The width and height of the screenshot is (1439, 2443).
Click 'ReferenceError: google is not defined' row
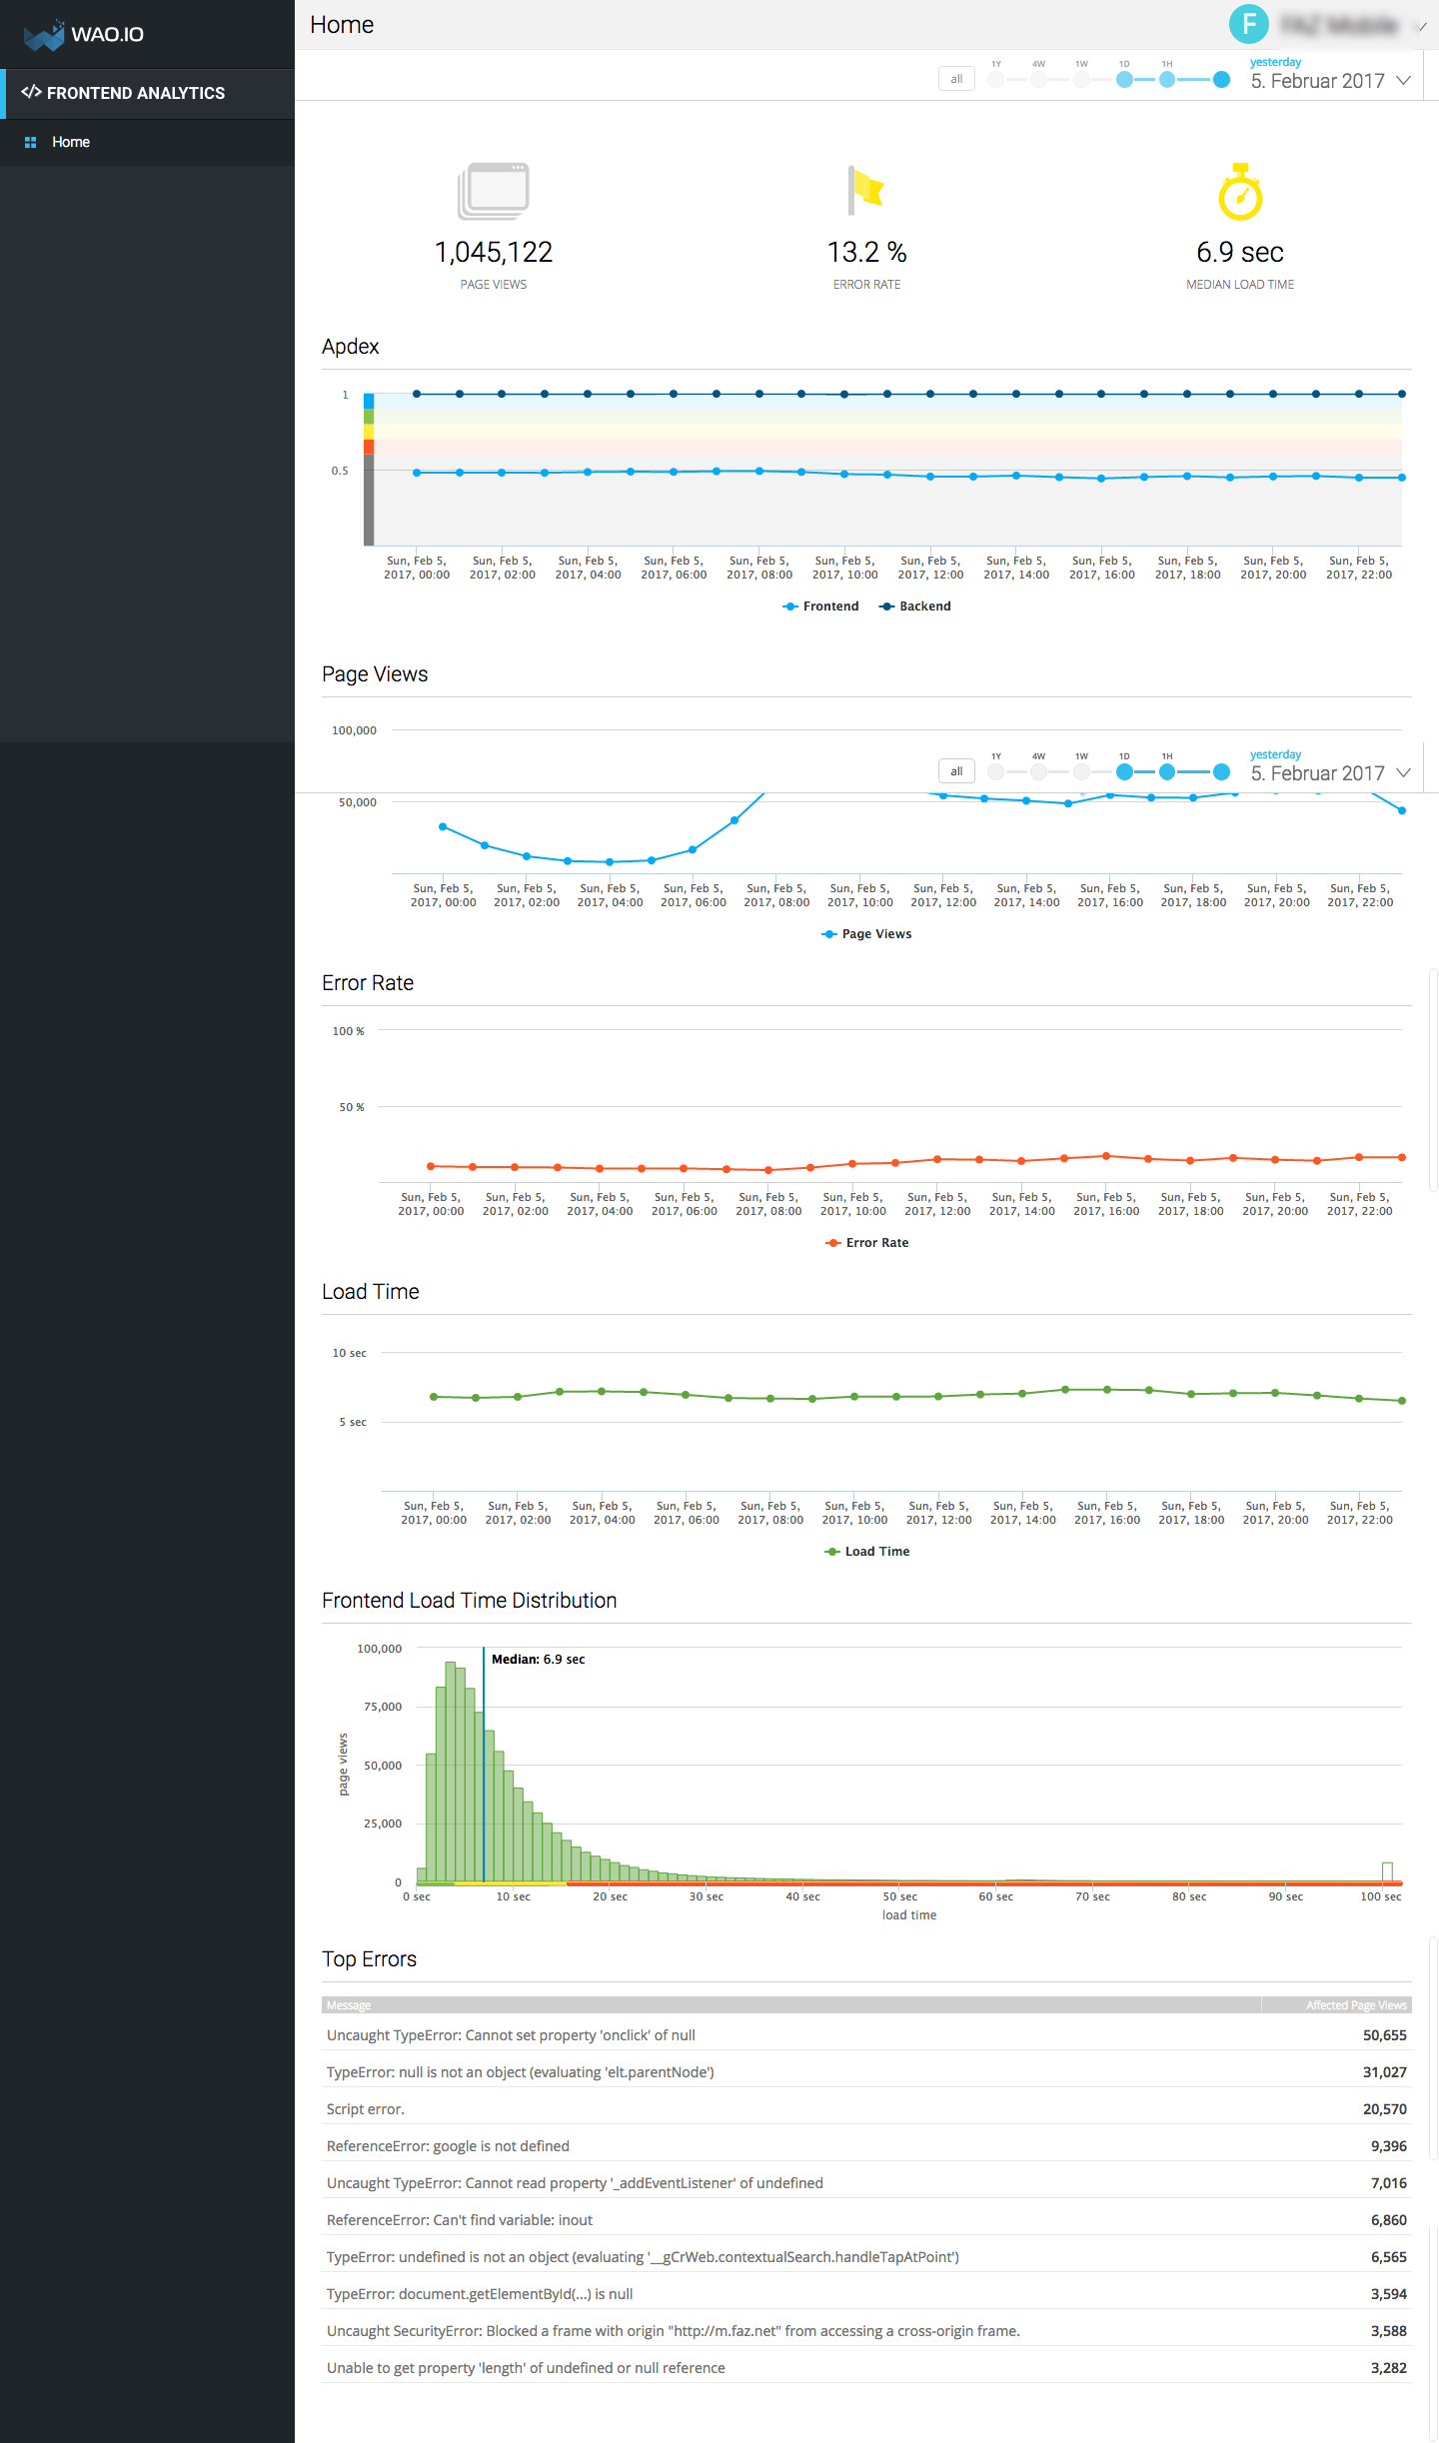tap(866, 2146)
